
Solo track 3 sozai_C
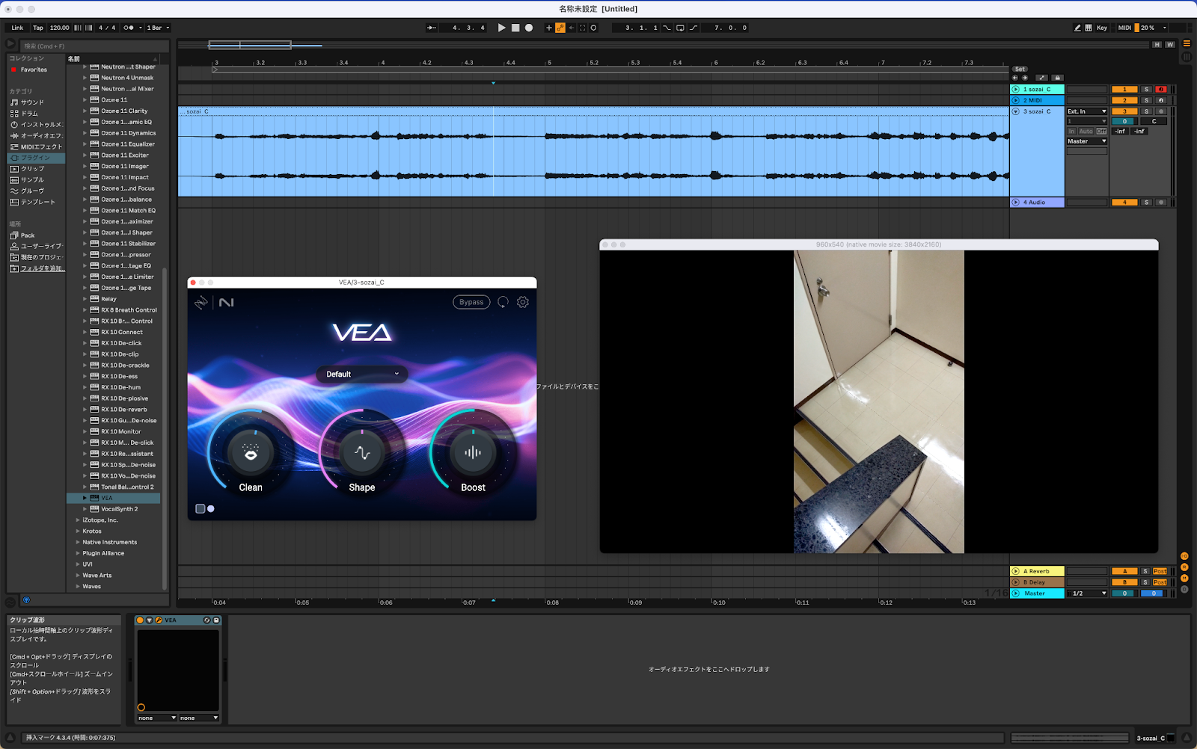click(1146, 111)
